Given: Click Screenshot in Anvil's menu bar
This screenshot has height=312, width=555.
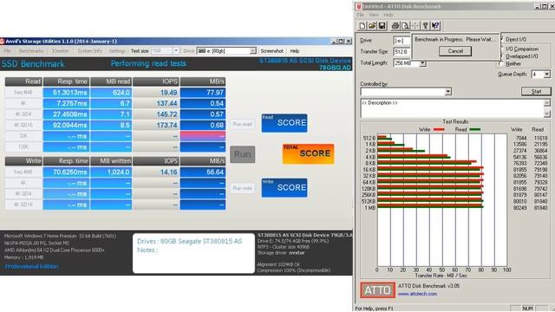Looking at the screenshot, I should point(271,51).
